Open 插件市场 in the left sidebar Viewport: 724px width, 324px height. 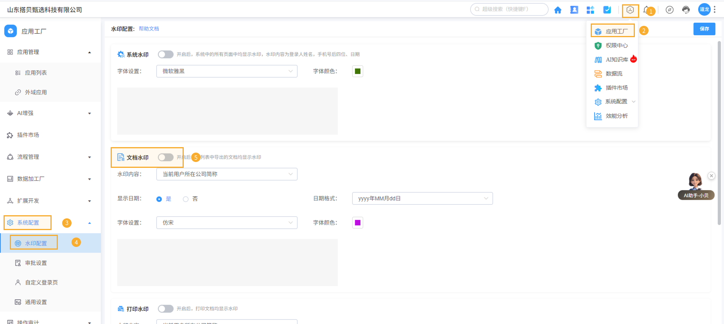tap(50, 135)
